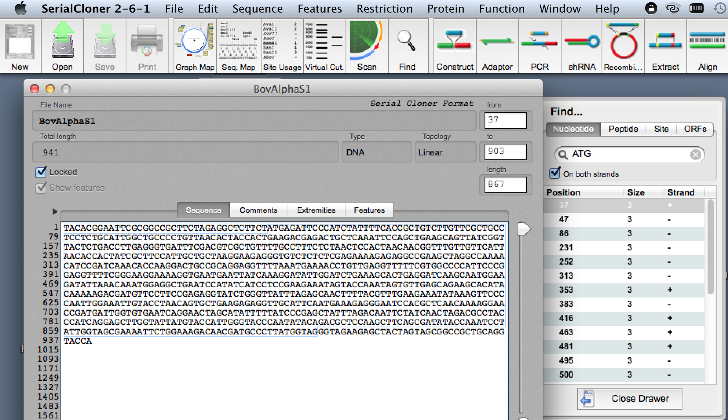Click the Size column header
This screenshot has height=420, width=728.
(644, 192)
